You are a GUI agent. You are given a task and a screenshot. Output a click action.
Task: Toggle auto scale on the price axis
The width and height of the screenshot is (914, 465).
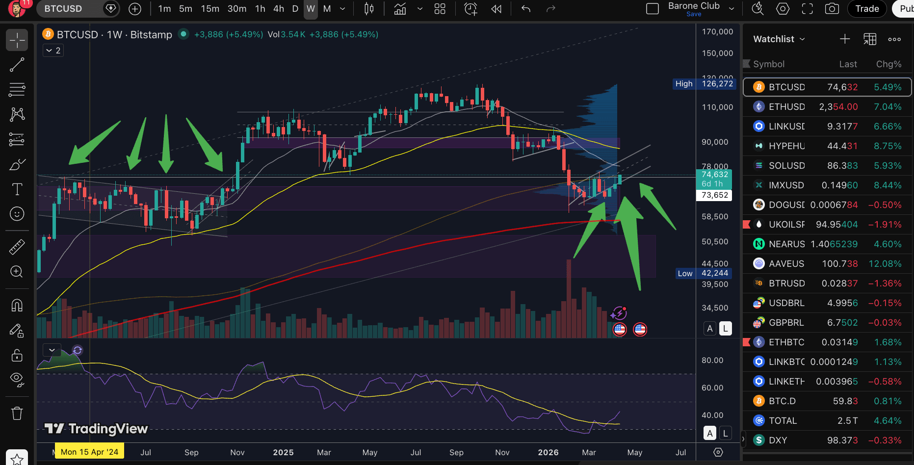709,328
